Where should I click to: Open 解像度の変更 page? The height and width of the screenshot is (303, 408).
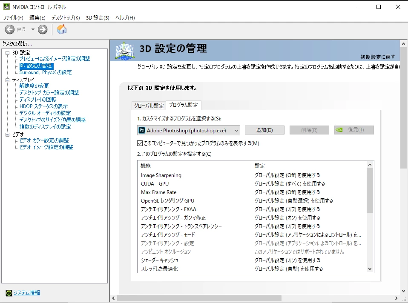pos(34,86)
